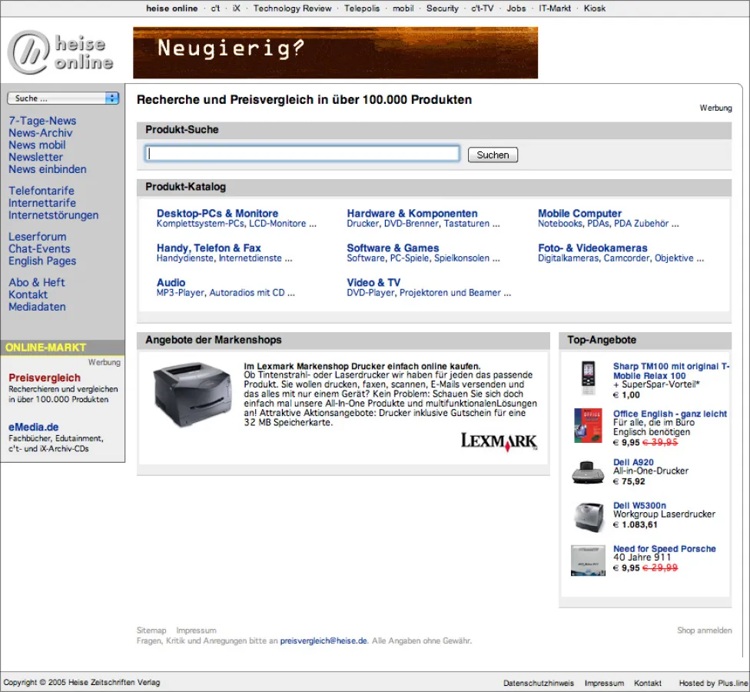Go to 7-Tage-News
This screenshot has width=750, height=692.
point(42,121)
